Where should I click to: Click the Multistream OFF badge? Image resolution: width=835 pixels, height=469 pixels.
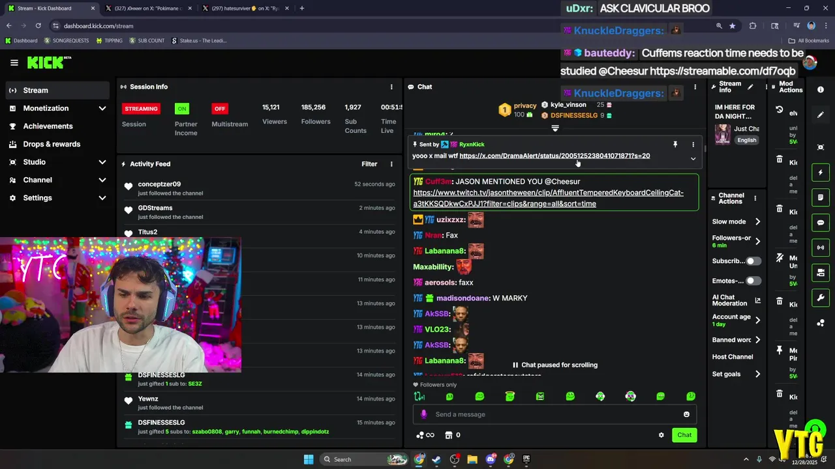pos(220,109)
